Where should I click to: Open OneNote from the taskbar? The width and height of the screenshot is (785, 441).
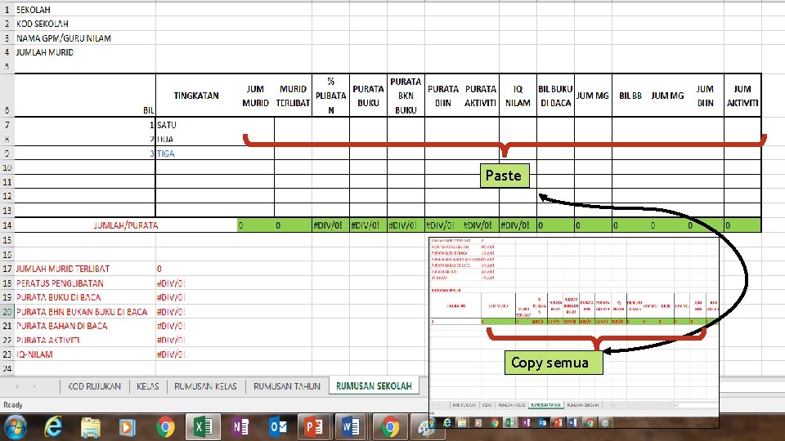pos(240,427)
